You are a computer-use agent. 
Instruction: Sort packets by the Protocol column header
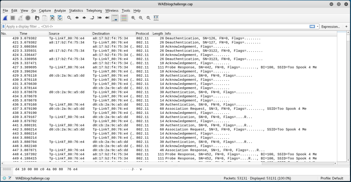pos(143,34)
